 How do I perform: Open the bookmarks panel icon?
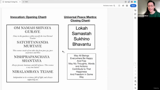135,14
